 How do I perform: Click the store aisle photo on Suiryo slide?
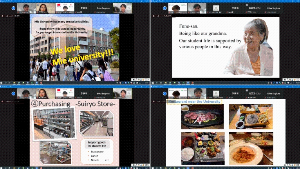pyautogui.click(x=97, y=123)
